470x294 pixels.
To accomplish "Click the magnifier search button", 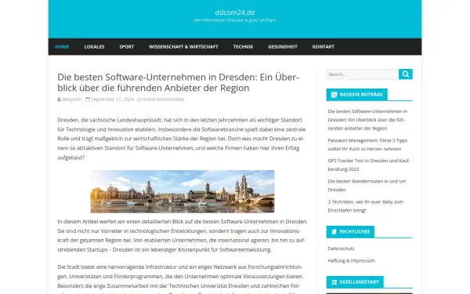I will pyautogui.click(x=405, y=74).
